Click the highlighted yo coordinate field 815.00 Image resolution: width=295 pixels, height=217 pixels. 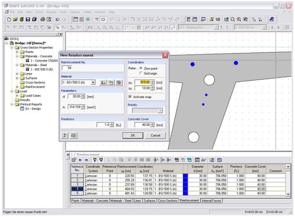coord(143,82)
